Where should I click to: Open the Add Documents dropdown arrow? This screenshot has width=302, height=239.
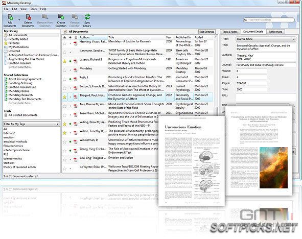tap(19, 20)
